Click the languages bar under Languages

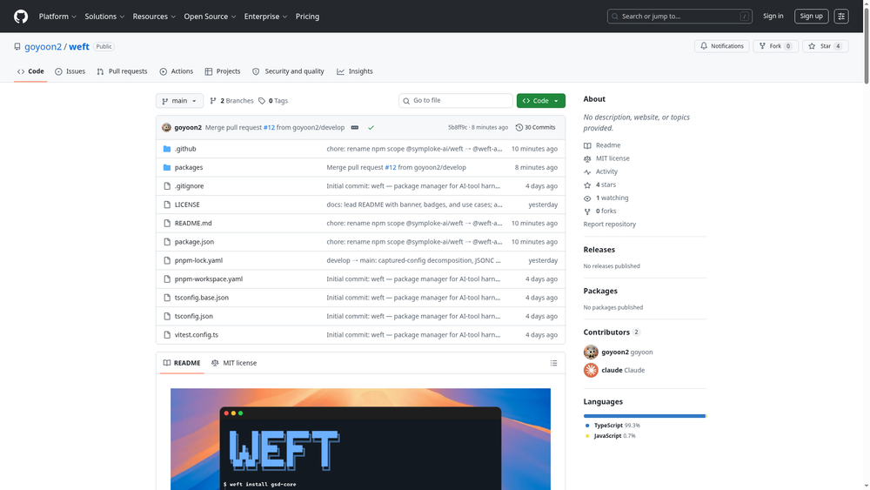(645, 416)
